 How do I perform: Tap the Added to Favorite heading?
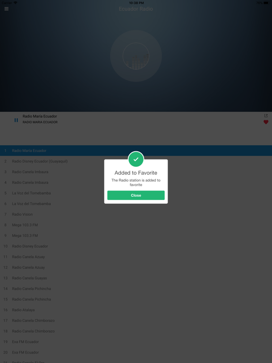[x=136, y=173]
